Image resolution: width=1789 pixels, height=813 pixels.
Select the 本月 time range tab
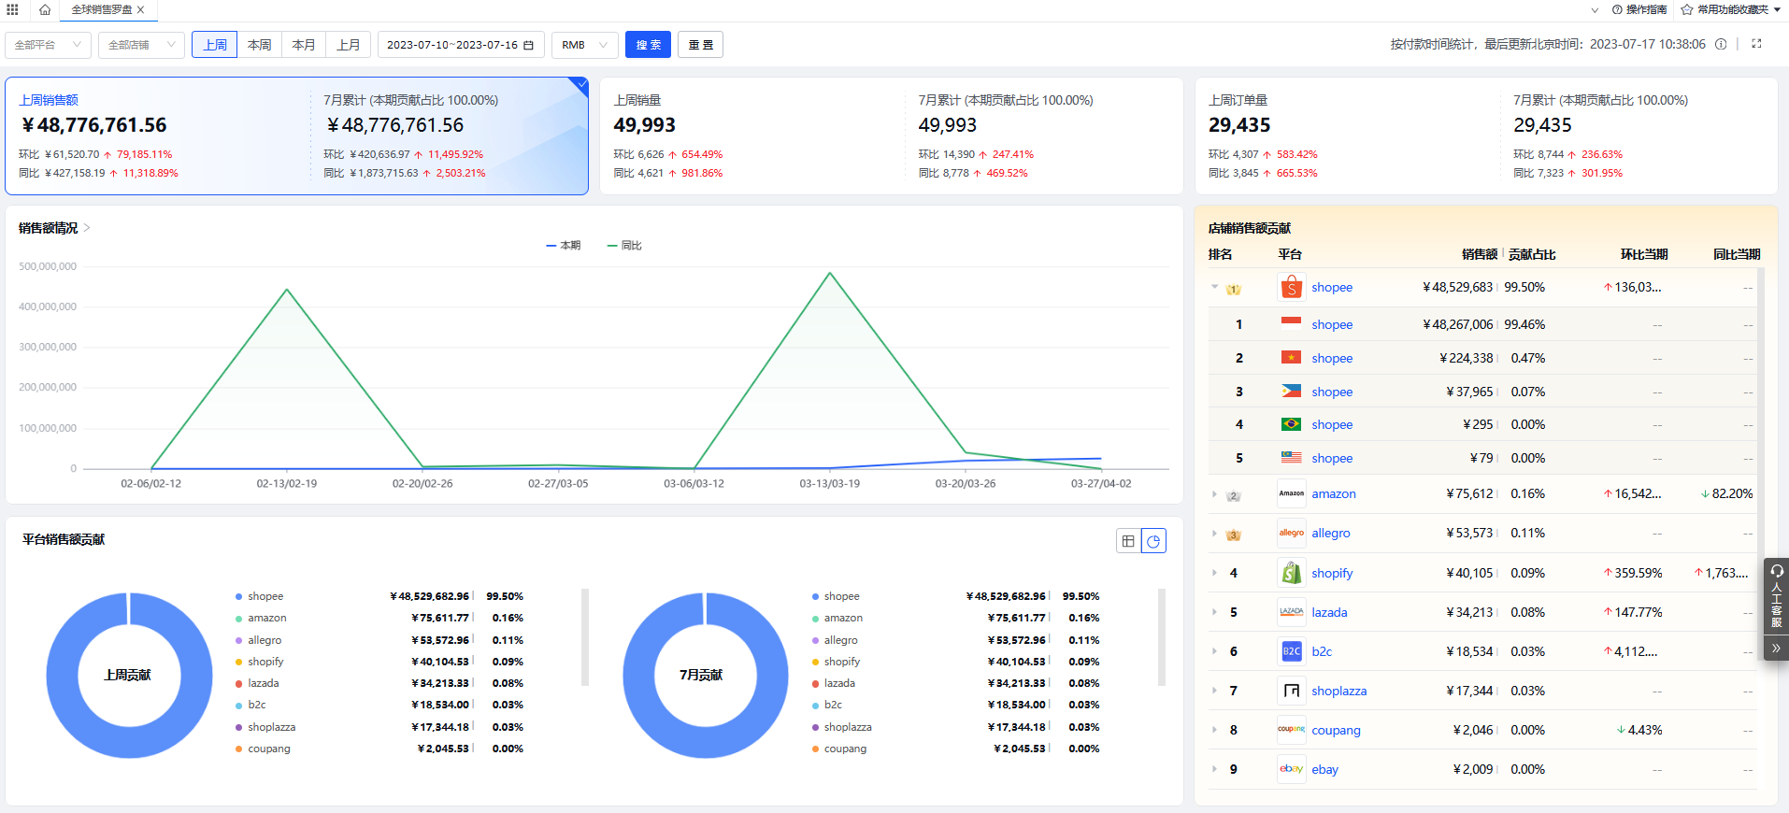[x=304, y=45]
